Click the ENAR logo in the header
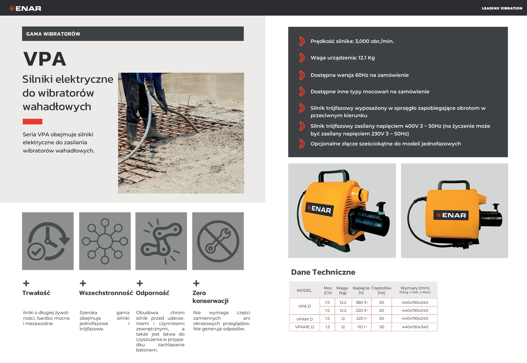This screenshot has width=527, height=363. 25,9
